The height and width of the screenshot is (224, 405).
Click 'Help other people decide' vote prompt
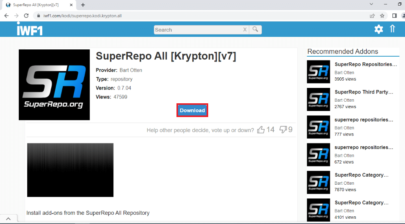pyautogui.click(x=200, y=130)
